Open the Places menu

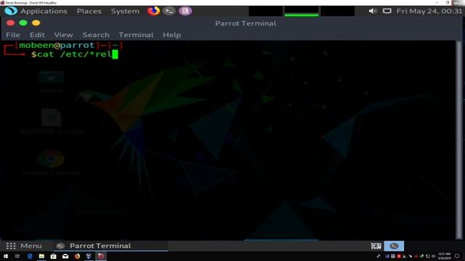[x=89, y=12]
